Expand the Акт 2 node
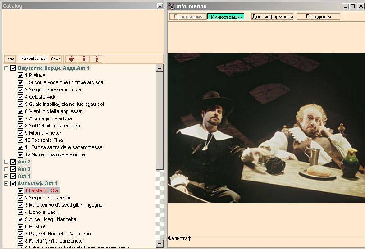The image size is (365, 249). pos(6,162)
